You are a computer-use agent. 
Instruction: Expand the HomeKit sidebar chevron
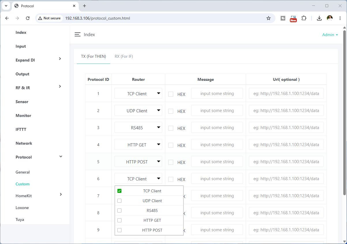point(61,194)
